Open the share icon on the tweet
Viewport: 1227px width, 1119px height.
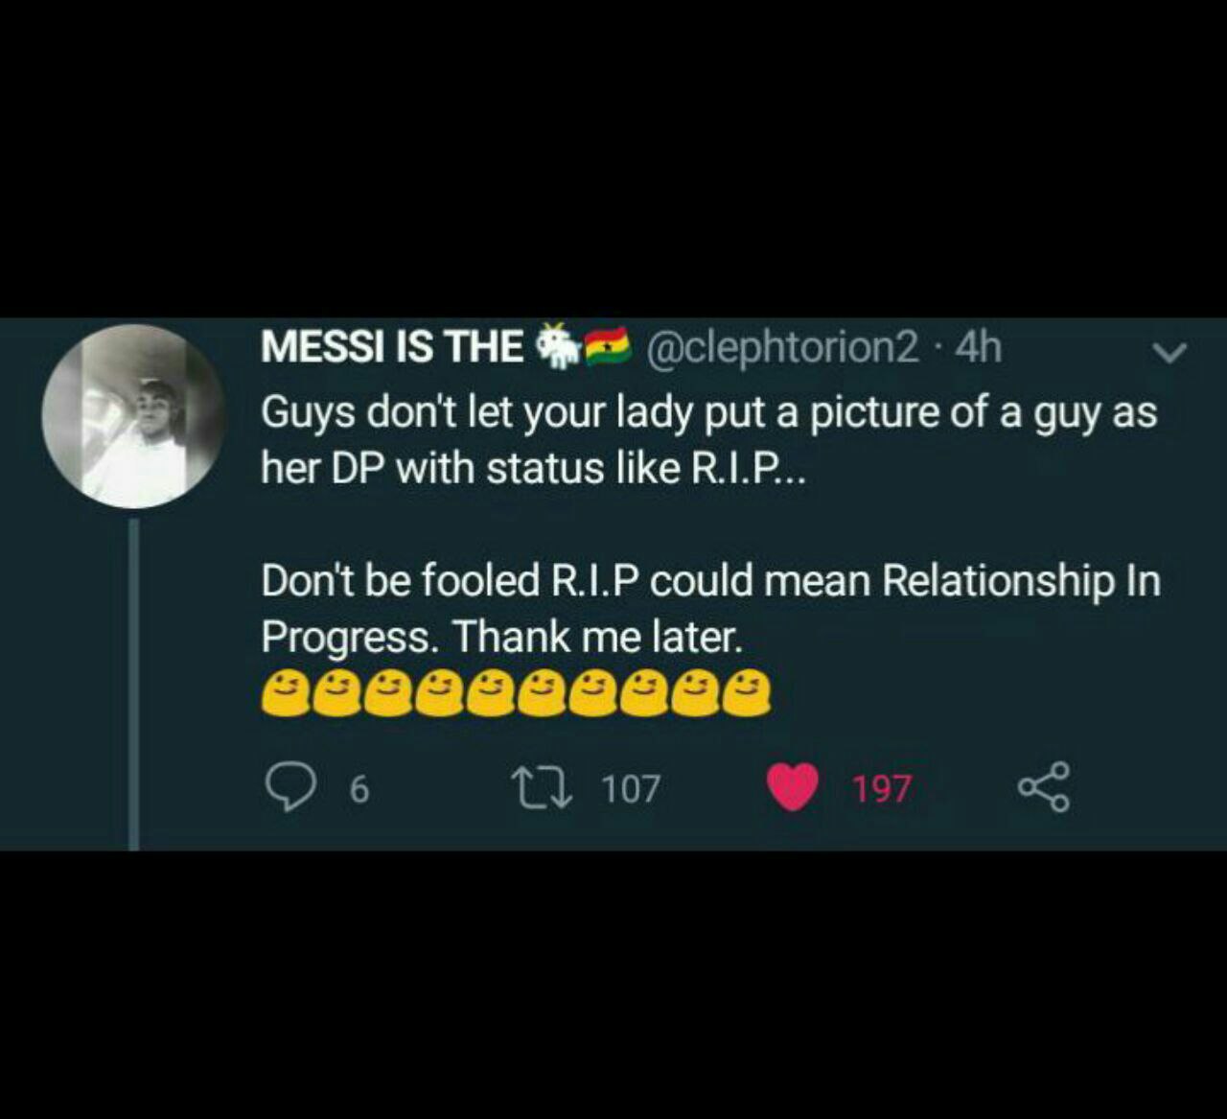[x=1043, y=787]
